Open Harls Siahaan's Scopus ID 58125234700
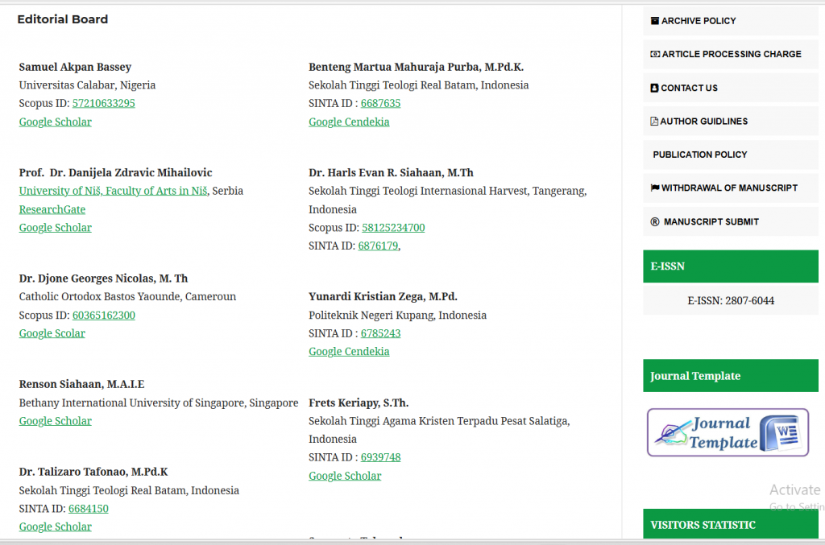The height and width of the screenshot is (545, 825). (x=393, y=228)
